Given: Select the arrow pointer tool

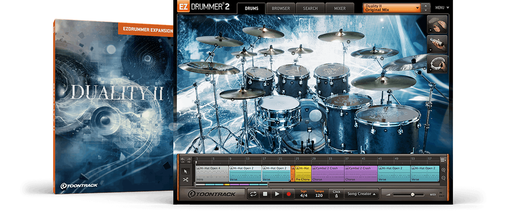Looking at the screenshot, I should point(185,171).
